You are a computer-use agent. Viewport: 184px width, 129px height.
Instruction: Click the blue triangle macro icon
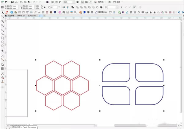point(127,12)
